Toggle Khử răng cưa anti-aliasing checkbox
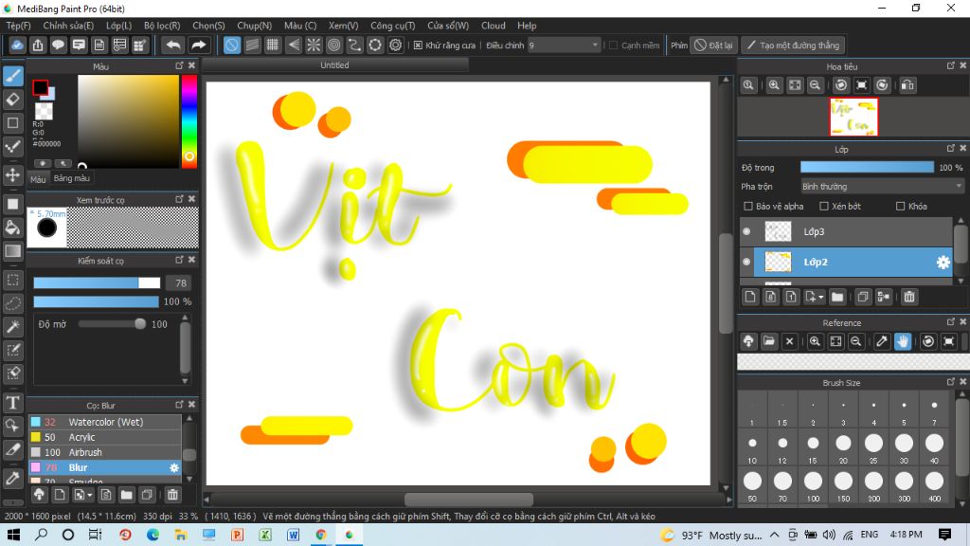The height and width of the screenshot is (546, 970). (418, 45)
